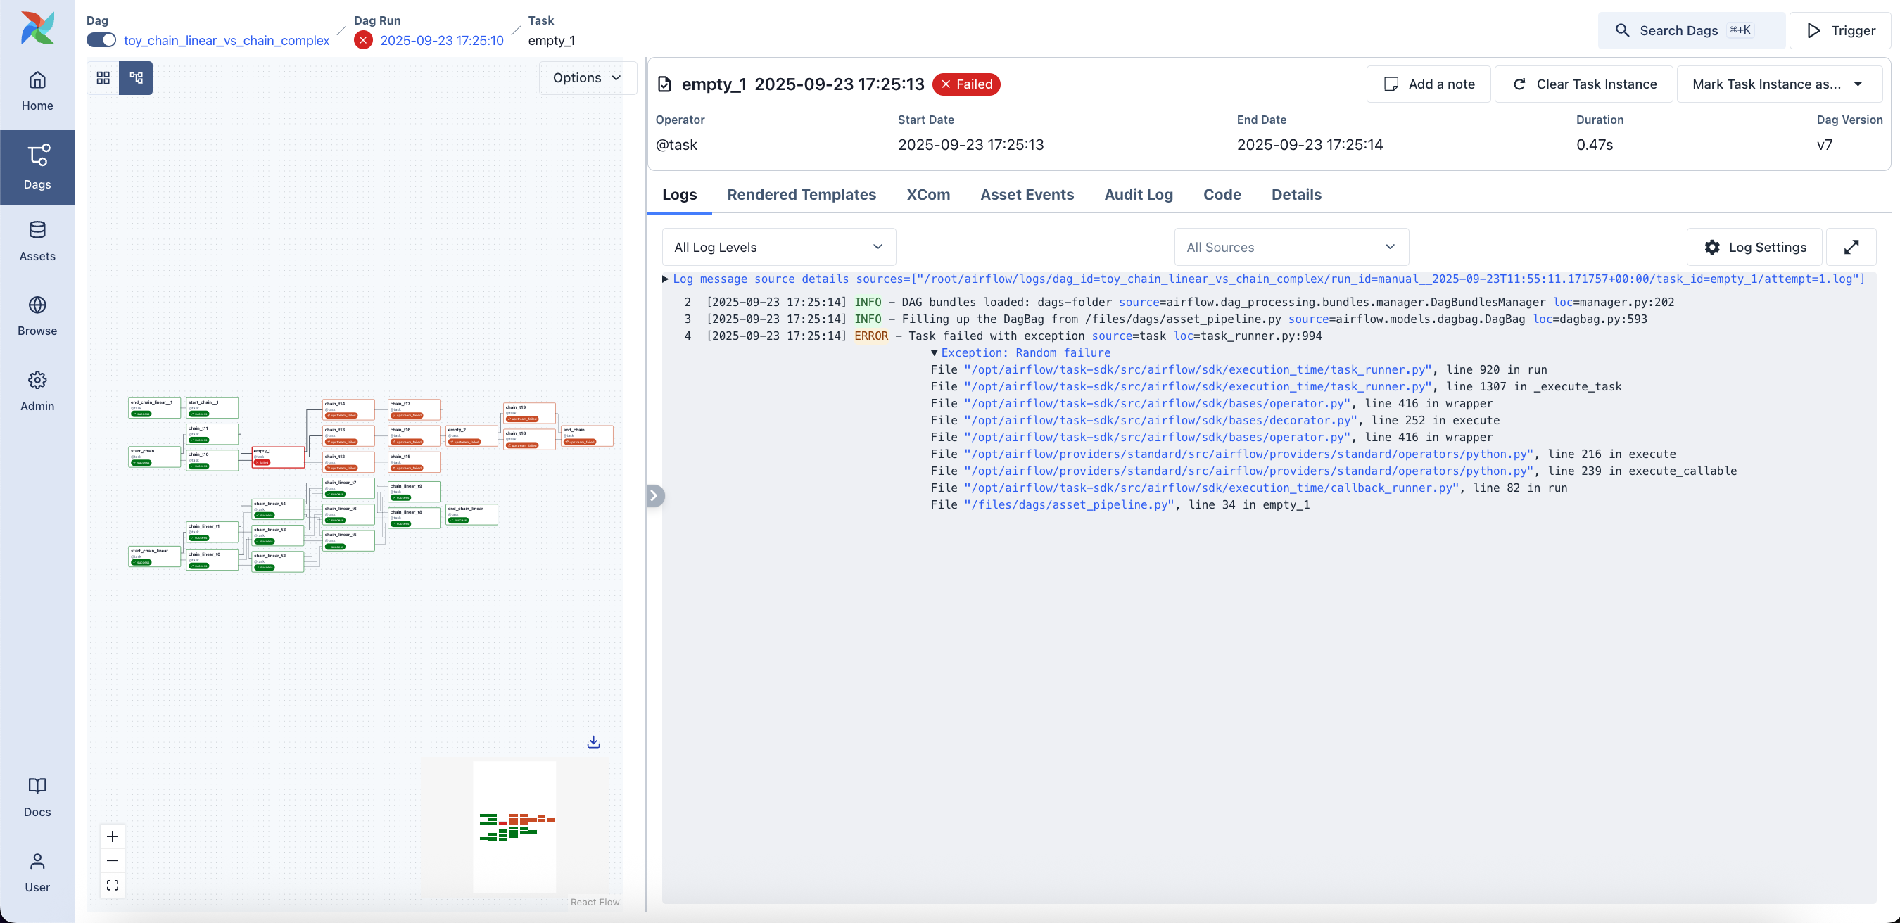Expand logs to fullscreen
Image resolution: width=1900 pixels, height=923 pixels.
(1851, 247)
